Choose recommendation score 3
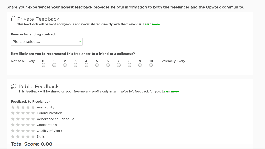This screenshot has height=149, width=265. pyautogui.click(x=76, y=65)
